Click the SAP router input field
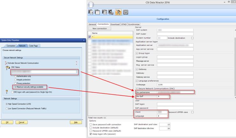236x138 pixels. point(175,34)
